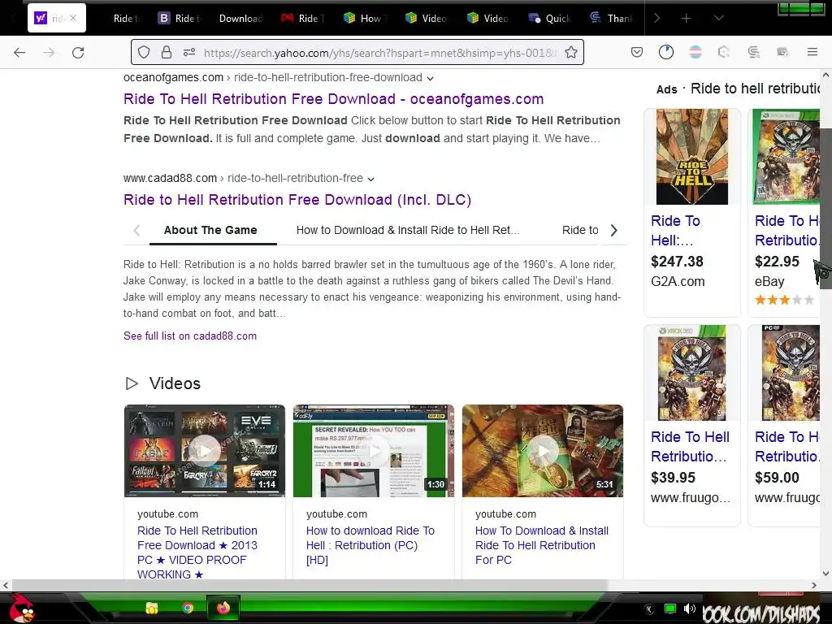
Task: Close the active Yahoo search tab
Action: click(73, 18)
